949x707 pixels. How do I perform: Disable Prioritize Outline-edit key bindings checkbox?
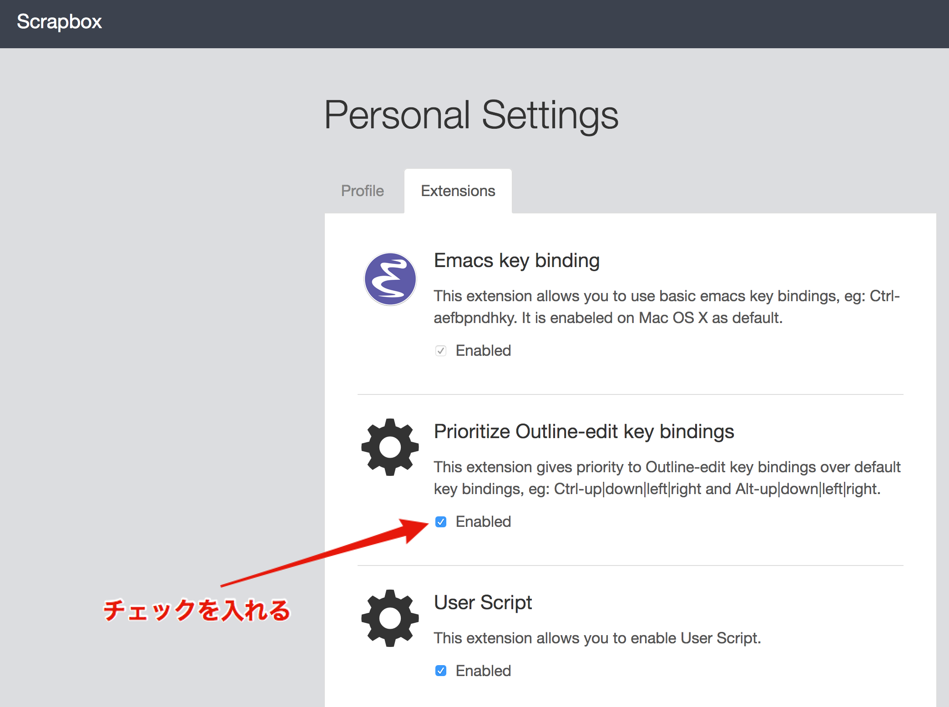[x=440, y=522]
